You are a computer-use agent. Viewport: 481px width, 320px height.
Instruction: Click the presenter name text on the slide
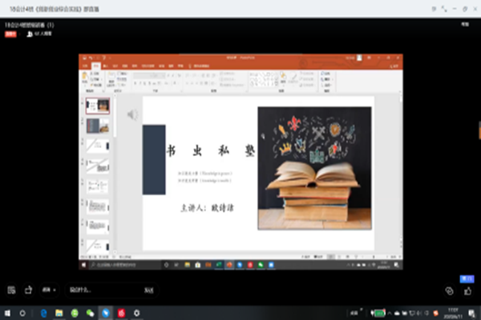click(207, 206)
